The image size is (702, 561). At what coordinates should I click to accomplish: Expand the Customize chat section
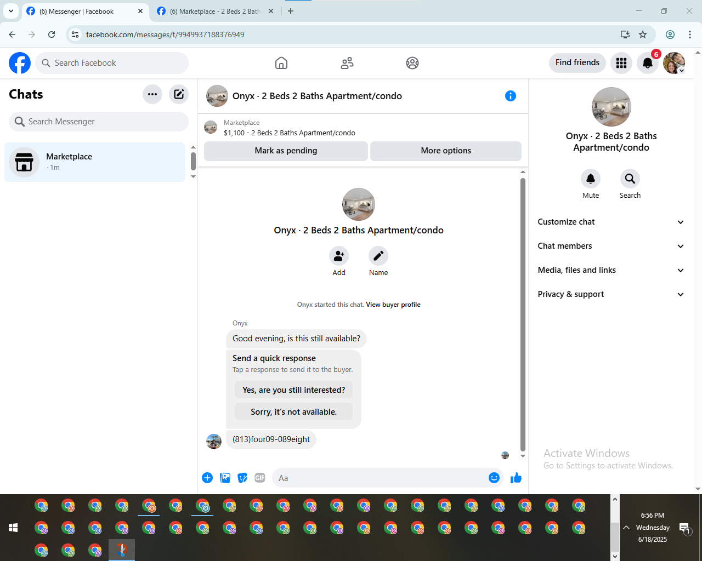(x=612, y=222)
